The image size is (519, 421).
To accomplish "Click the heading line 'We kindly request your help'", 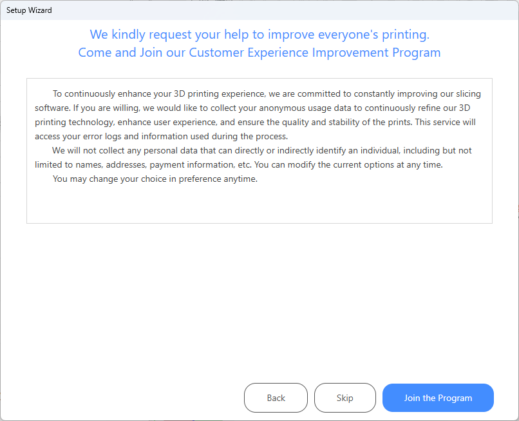I will click(x=259, y=34).
